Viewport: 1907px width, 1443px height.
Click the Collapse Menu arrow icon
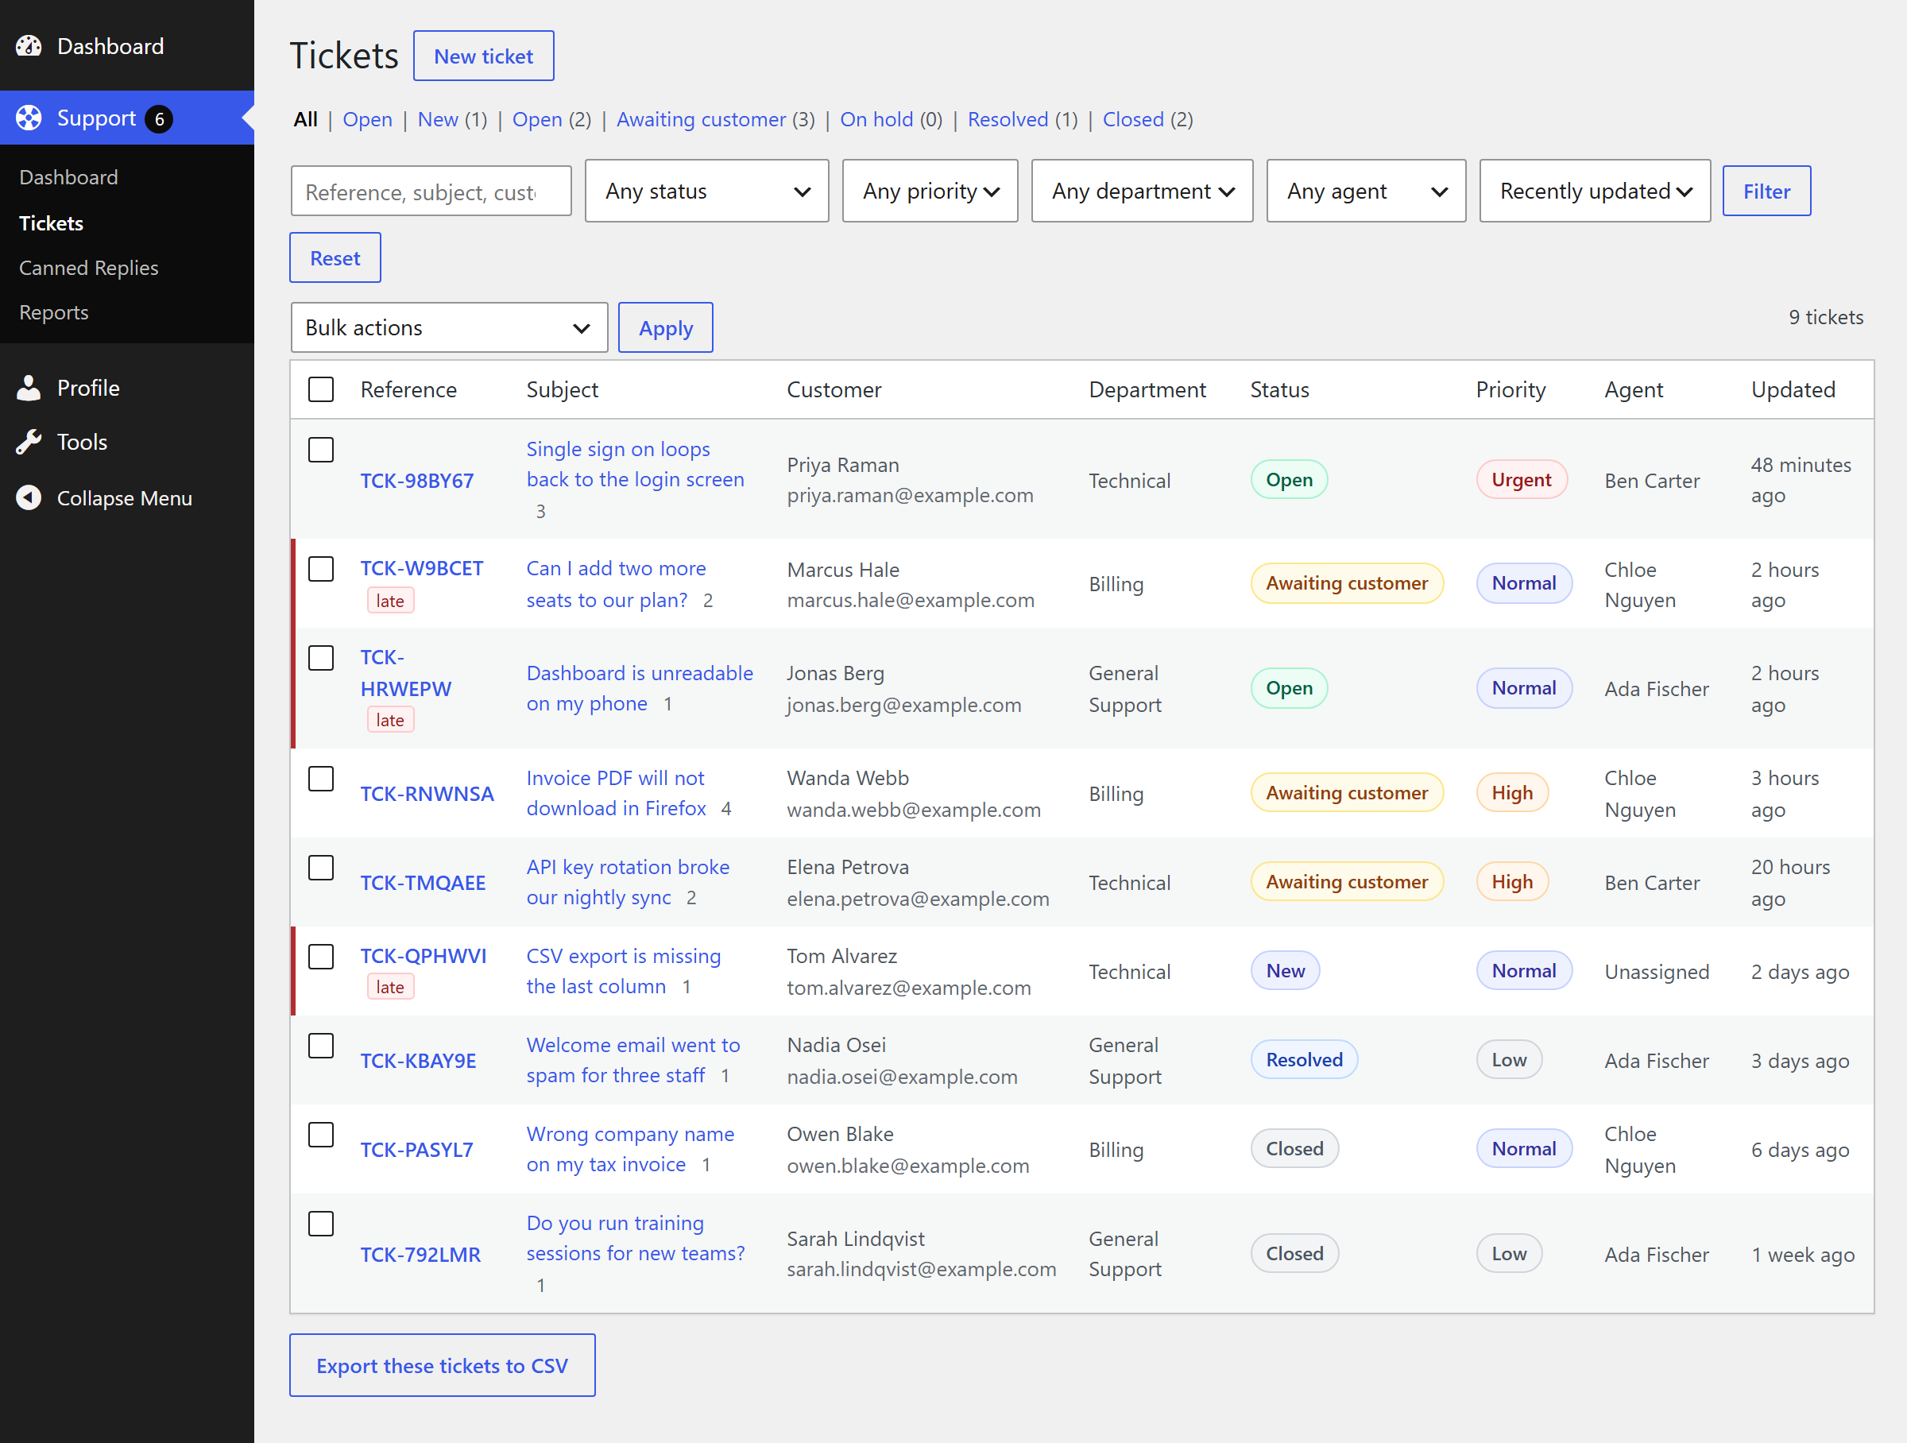click(x=29, y=497)
